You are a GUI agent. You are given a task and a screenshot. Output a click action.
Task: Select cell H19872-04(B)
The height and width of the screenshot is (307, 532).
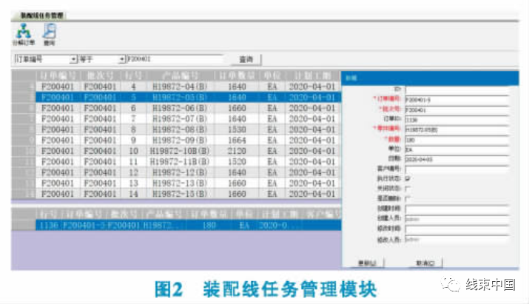[x=180, y=87]
